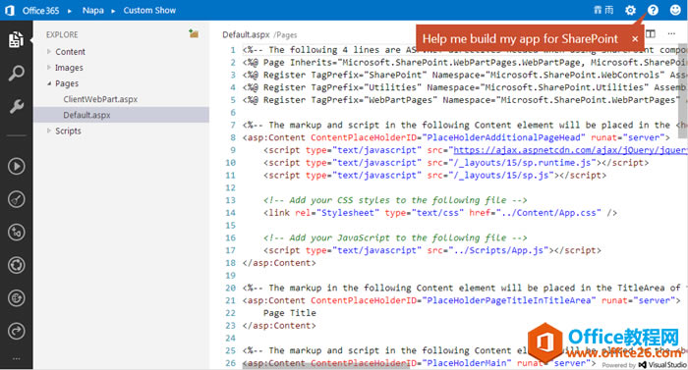The image size is (688, 370).
Task: Open the Explore files sidebar icon
Action: [16, 39]
